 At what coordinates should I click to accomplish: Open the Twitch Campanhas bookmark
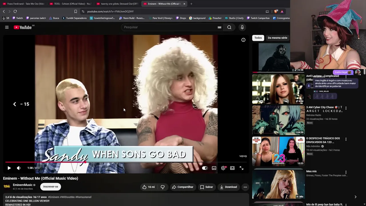coord(258,18)
